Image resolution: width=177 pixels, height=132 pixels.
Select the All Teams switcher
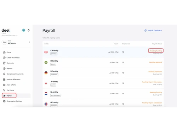[12, 42]
